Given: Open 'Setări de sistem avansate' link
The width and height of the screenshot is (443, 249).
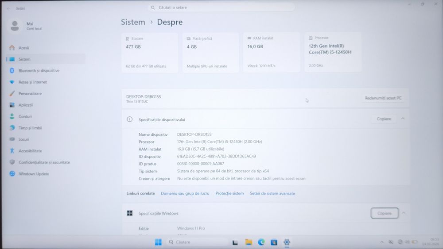Looking at the screenshot, I should [272, 193].
